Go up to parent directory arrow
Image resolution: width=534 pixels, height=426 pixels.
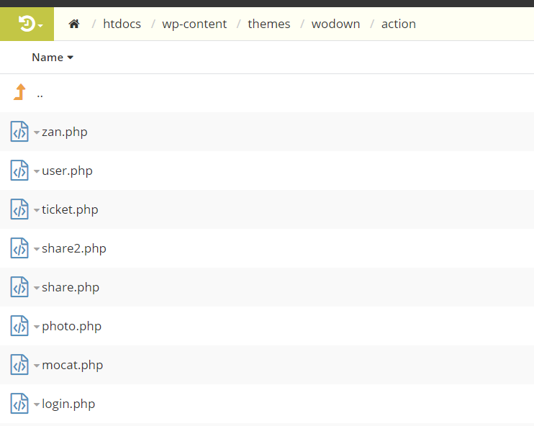19,93
